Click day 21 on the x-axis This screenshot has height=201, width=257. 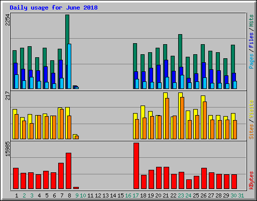[x=166, y=195]
